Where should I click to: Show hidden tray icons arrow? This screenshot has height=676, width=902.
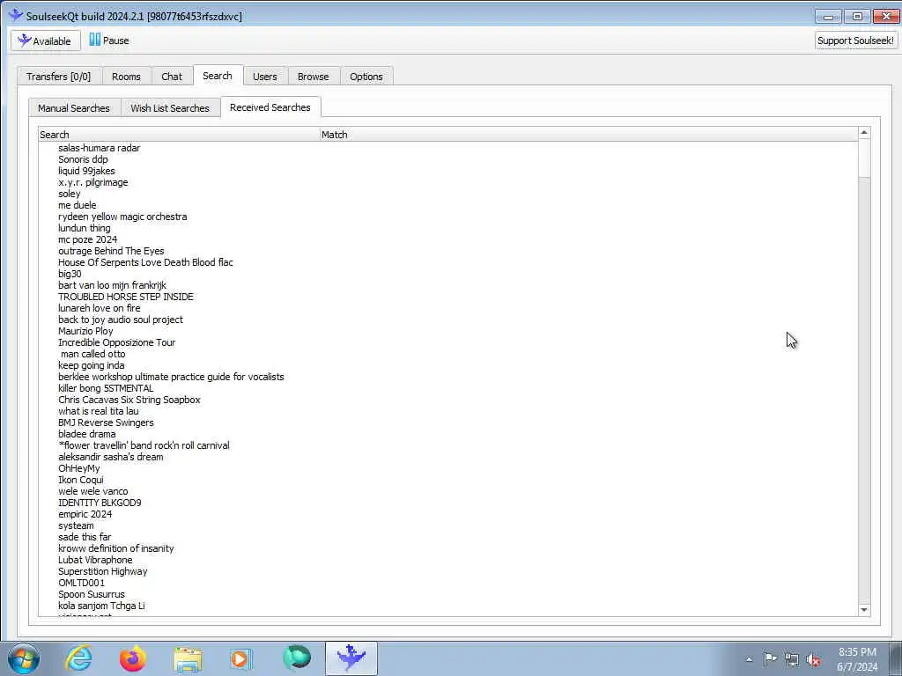[749, 660]
